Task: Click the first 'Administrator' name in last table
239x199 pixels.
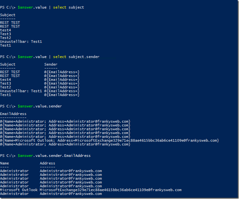Action: pos(14,171)
